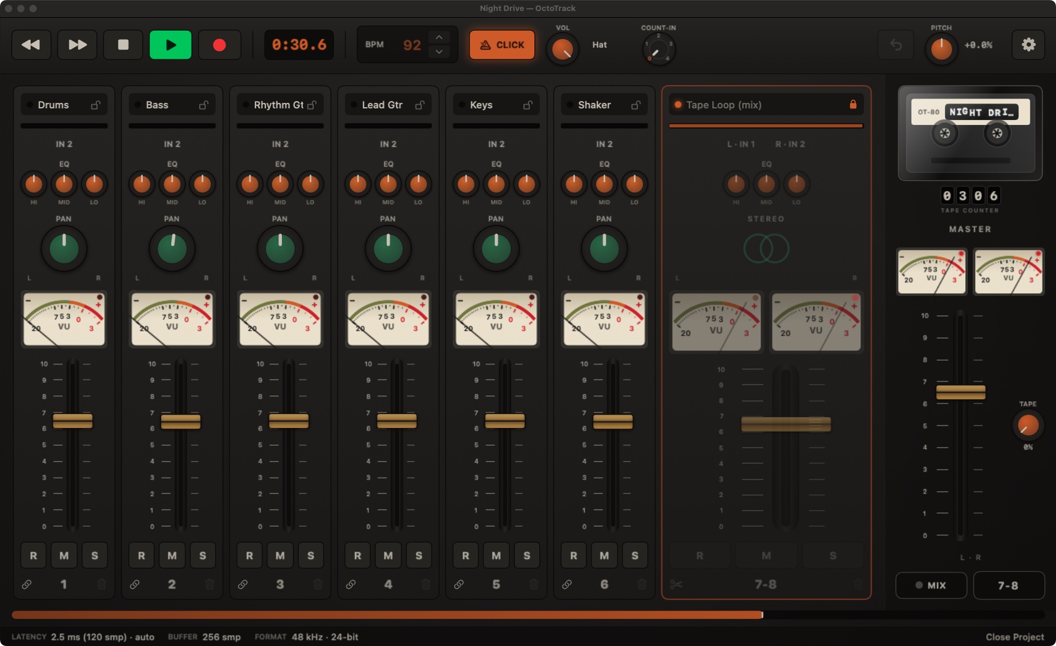Open the IN 2 input selector on Bass
This screenshot has height=646, width=1056.
[x=172, y=144]
